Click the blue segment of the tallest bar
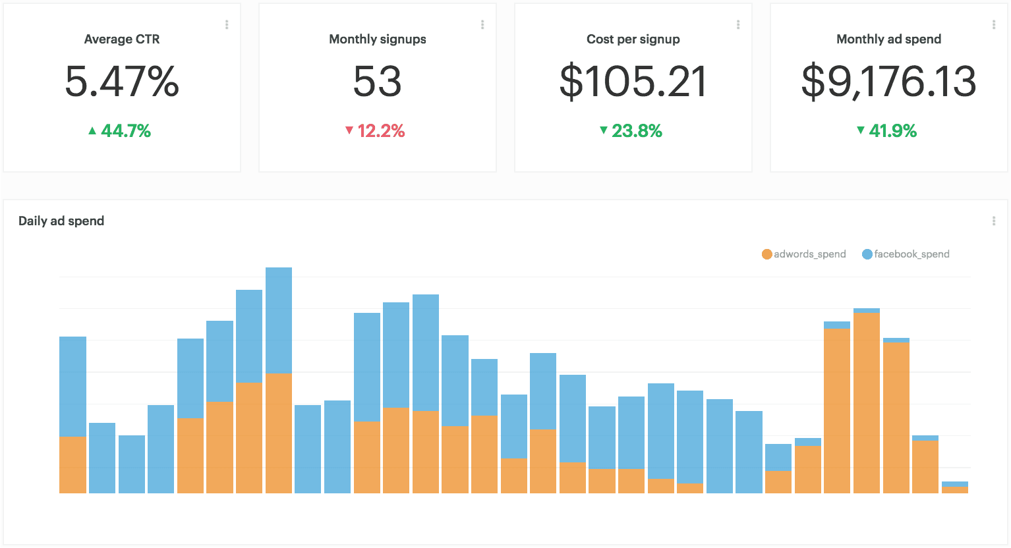This screenshot has width=1011, height=548. [x=279, y=320]
